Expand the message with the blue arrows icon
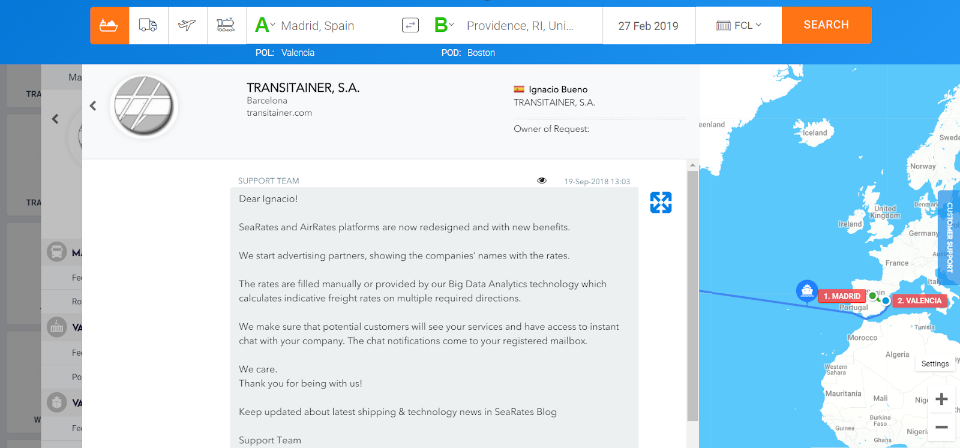Screen dimensions: 960x448 661,203
